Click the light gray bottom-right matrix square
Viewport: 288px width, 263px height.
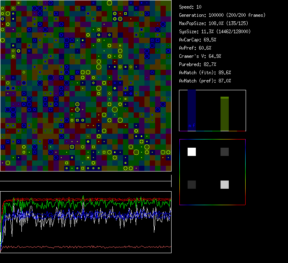coord(224,185)
